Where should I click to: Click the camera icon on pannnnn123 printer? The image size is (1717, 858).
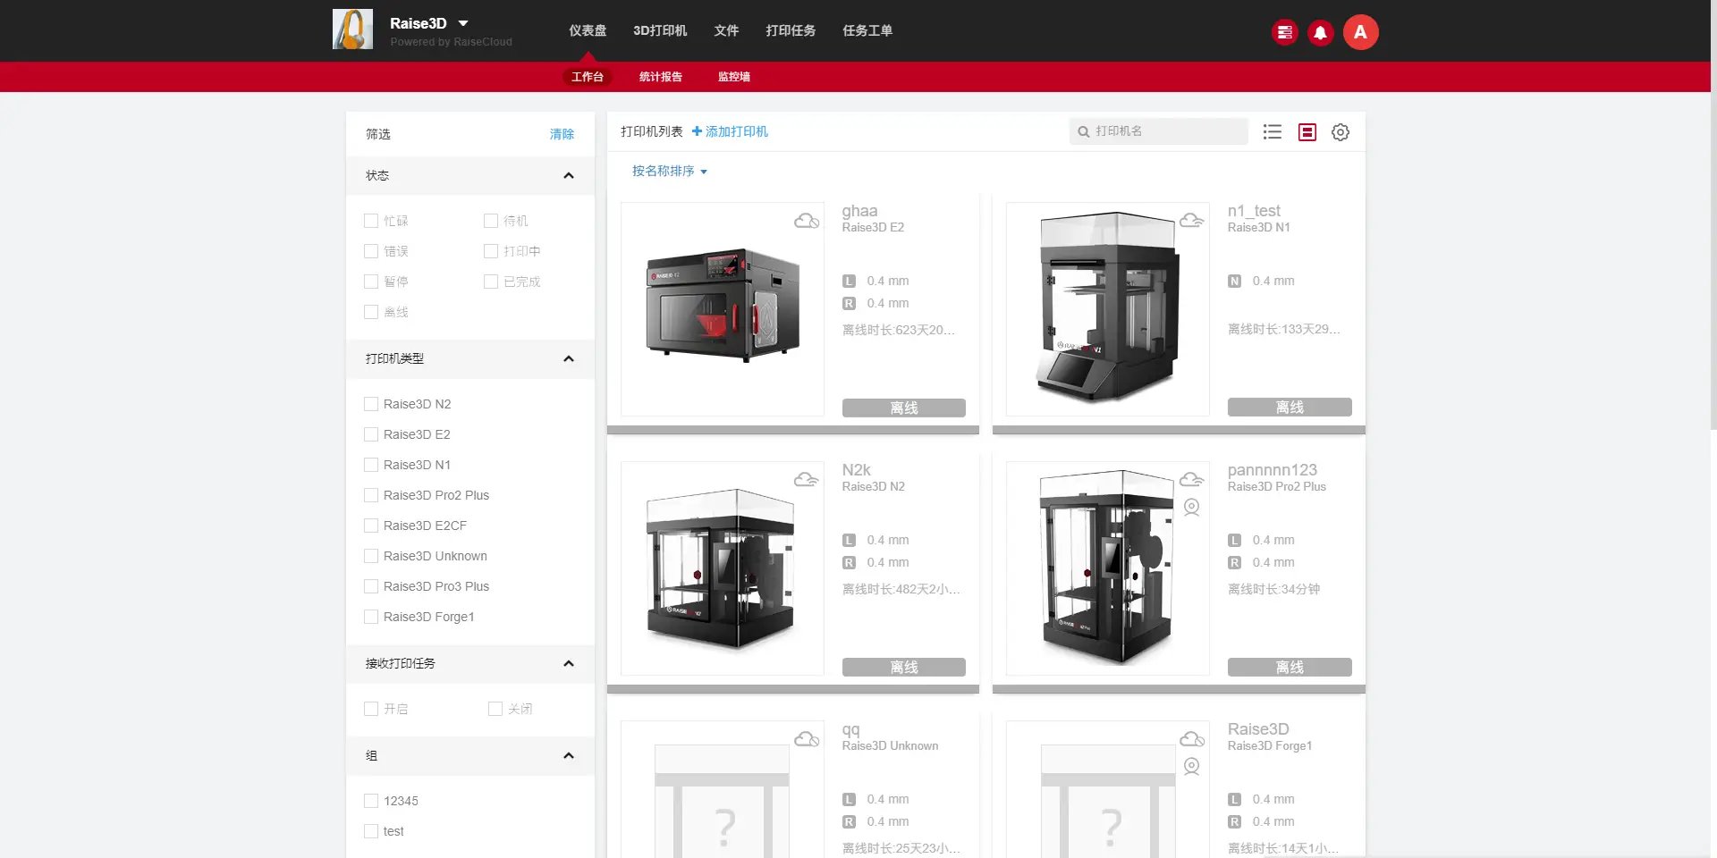point(1191,507)
